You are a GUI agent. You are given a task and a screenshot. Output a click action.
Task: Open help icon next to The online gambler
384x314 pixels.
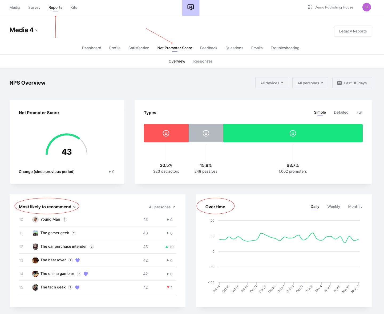tap(79, 274)
